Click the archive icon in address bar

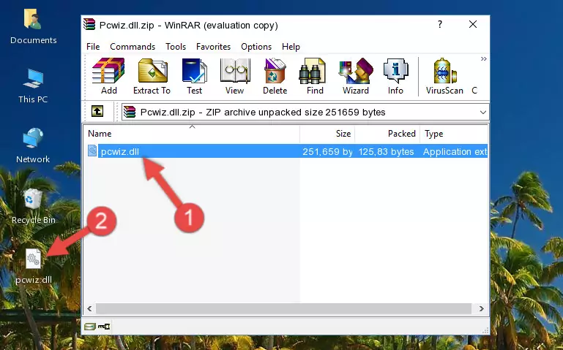tap(130, 112)
